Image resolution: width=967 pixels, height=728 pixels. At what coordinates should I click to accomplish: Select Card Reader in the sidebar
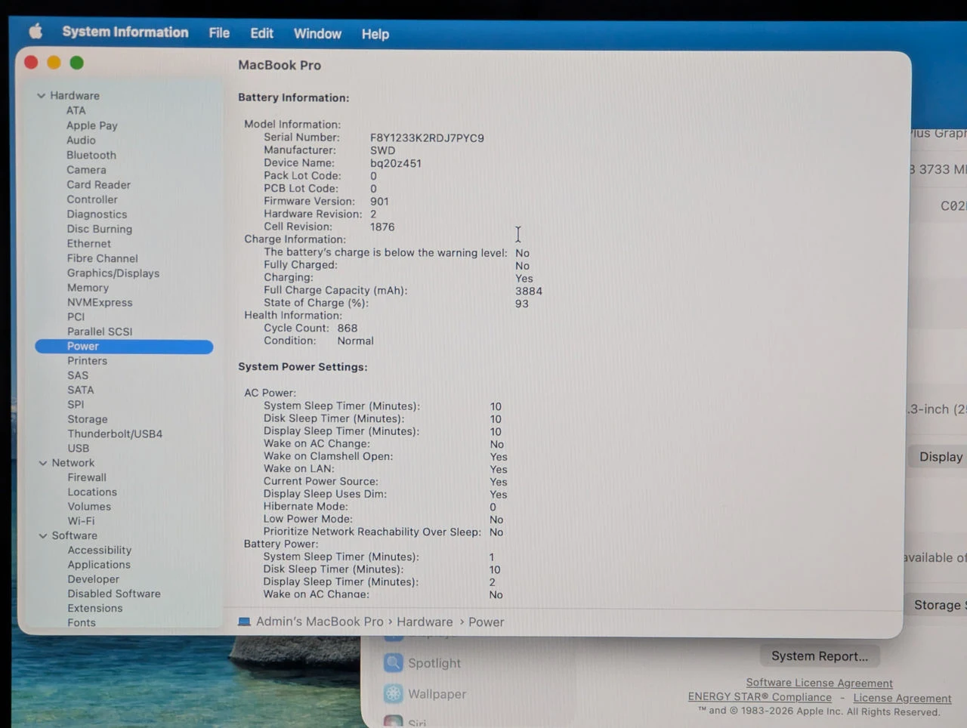pos(98,184)
